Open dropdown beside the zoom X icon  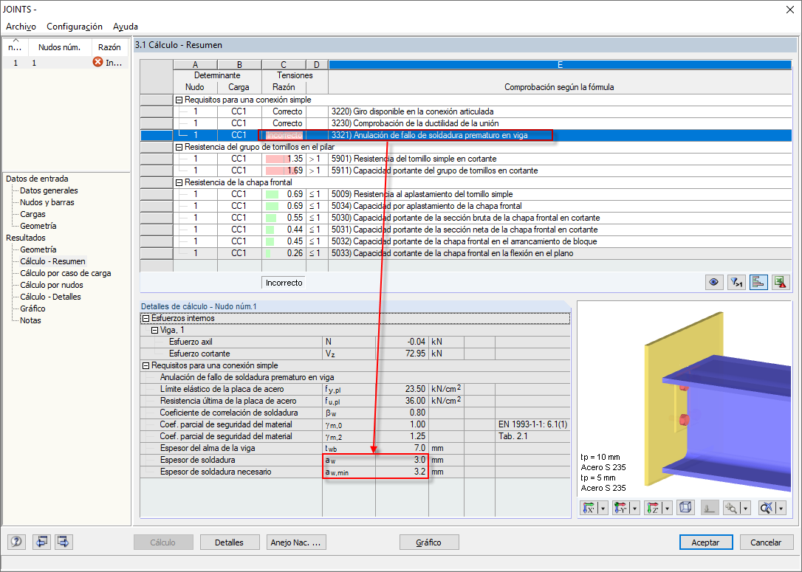781,508
